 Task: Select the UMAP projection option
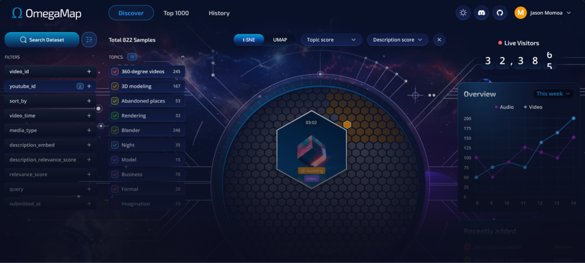[x=280, y=40]
